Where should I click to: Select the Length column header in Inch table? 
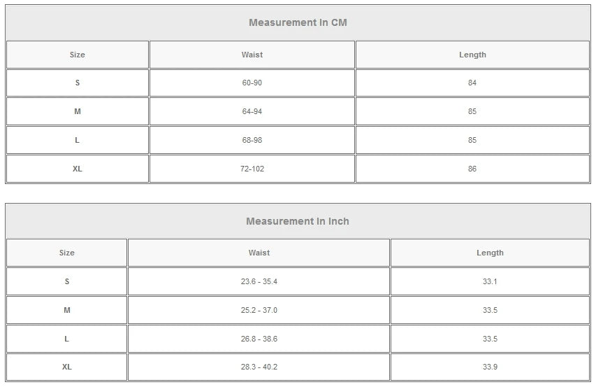point(490,253)
